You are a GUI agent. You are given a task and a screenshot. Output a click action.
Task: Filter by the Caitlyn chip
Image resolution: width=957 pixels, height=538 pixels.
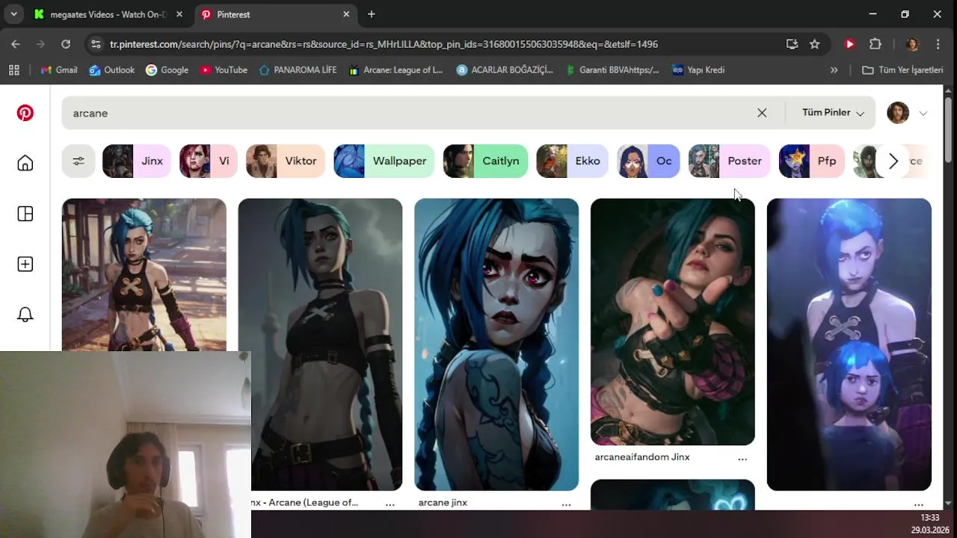pyautogui.click(x=485, y=161)
